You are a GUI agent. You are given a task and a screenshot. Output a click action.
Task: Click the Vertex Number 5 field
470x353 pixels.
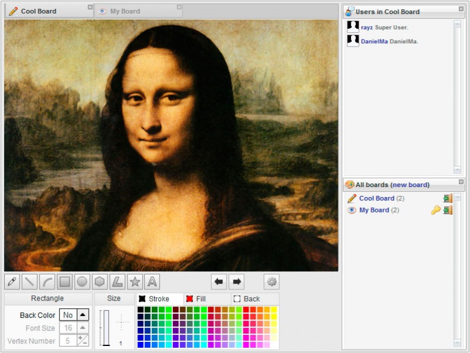pyautogui.click(x=68, y=341)
